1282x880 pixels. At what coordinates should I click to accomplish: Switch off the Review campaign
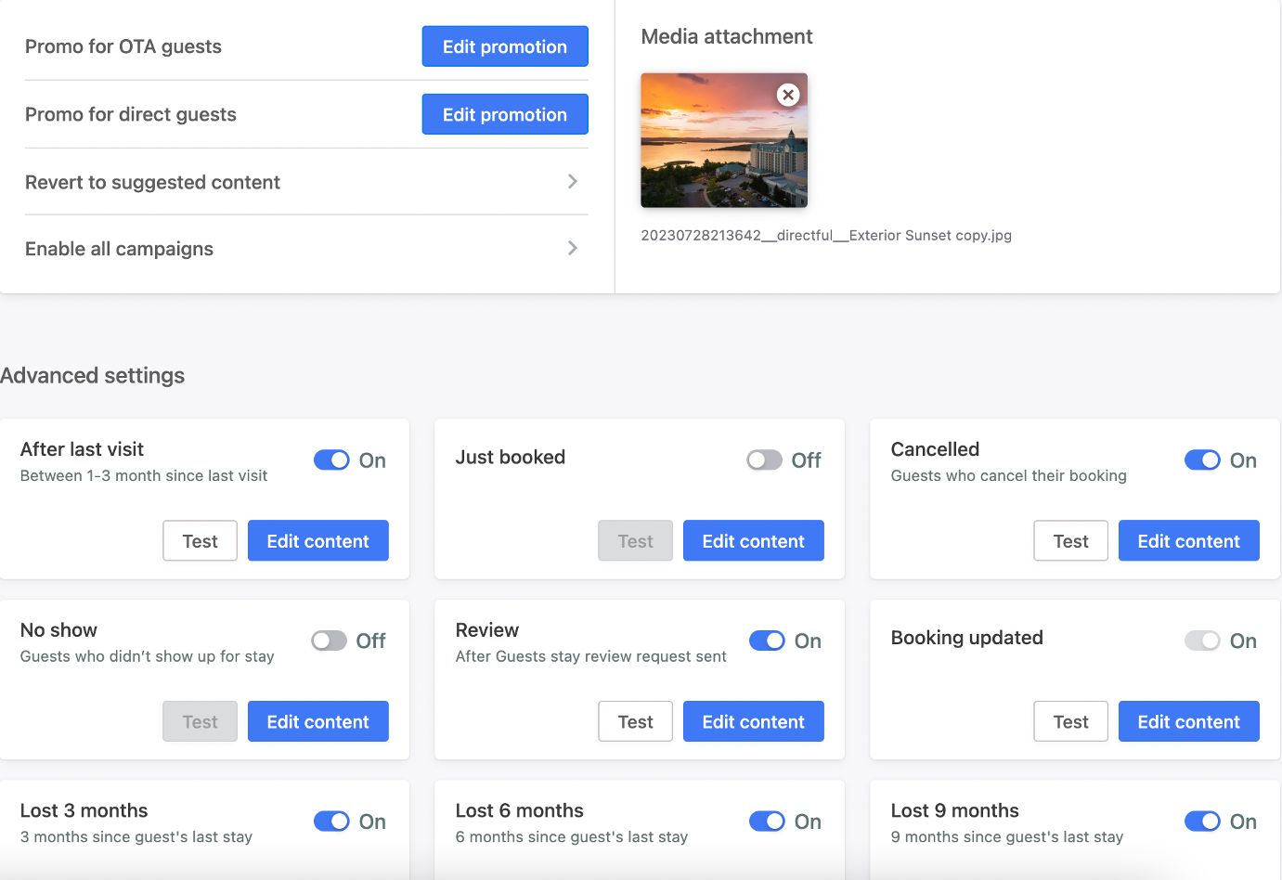coord(767,641)
